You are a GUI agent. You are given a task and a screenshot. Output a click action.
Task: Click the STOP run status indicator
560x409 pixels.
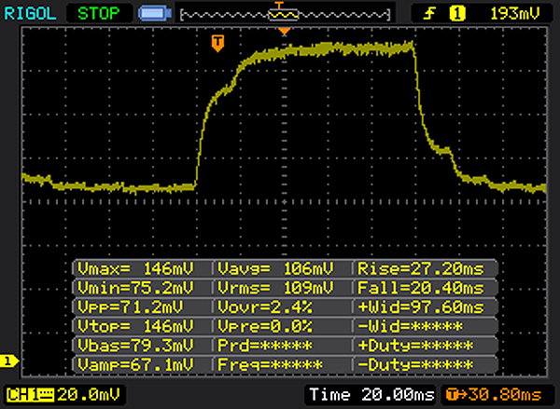pyautogui.click(x=99, y=14)
